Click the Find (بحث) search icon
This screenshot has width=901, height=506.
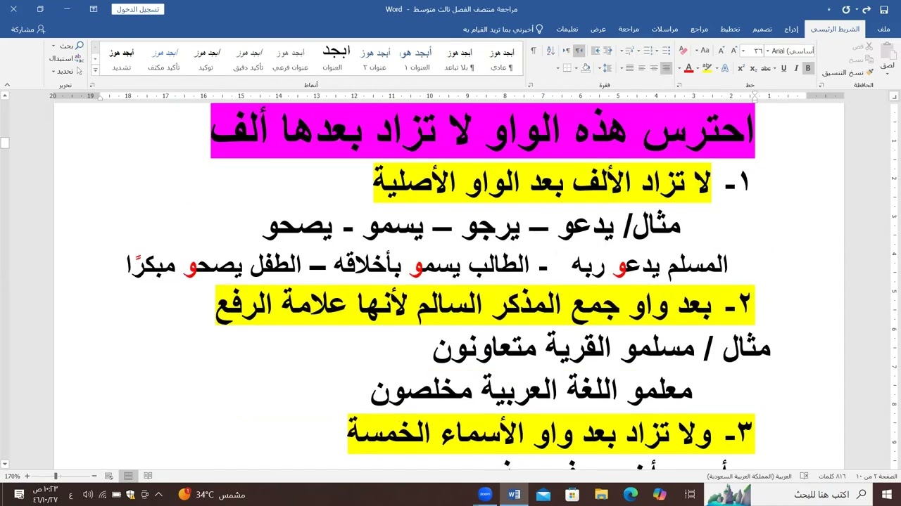point(80,46)
